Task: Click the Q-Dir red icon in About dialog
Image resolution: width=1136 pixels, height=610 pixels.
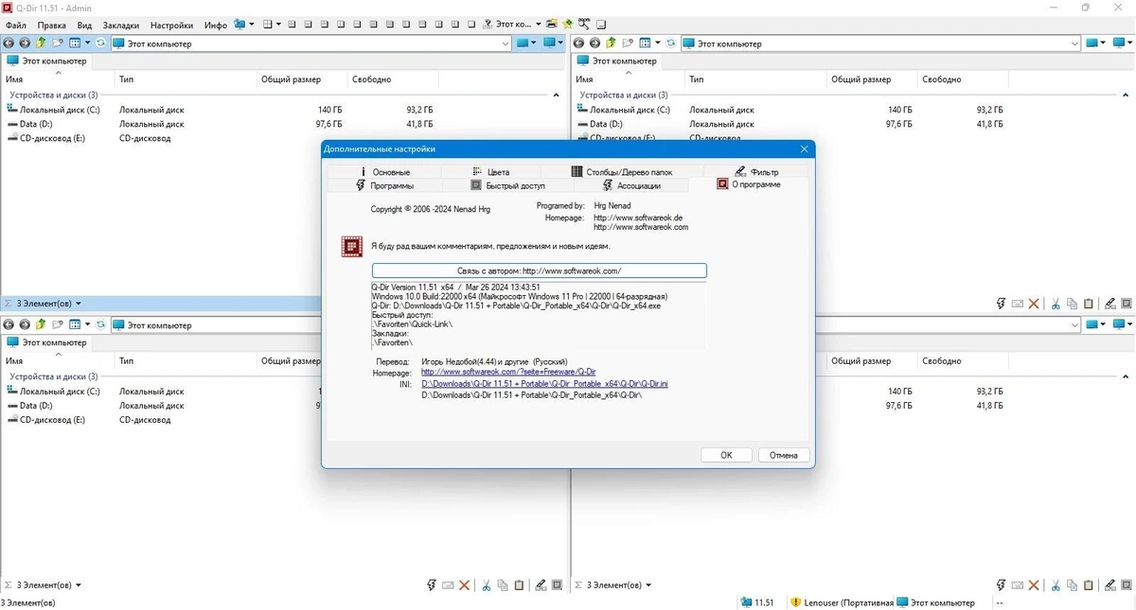Action: (352, 247)
